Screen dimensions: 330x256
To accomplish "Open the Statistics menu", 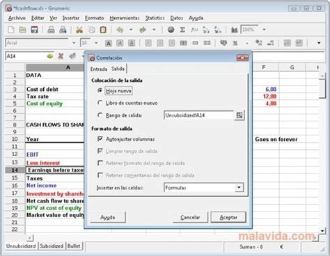I will coord(155,18).
